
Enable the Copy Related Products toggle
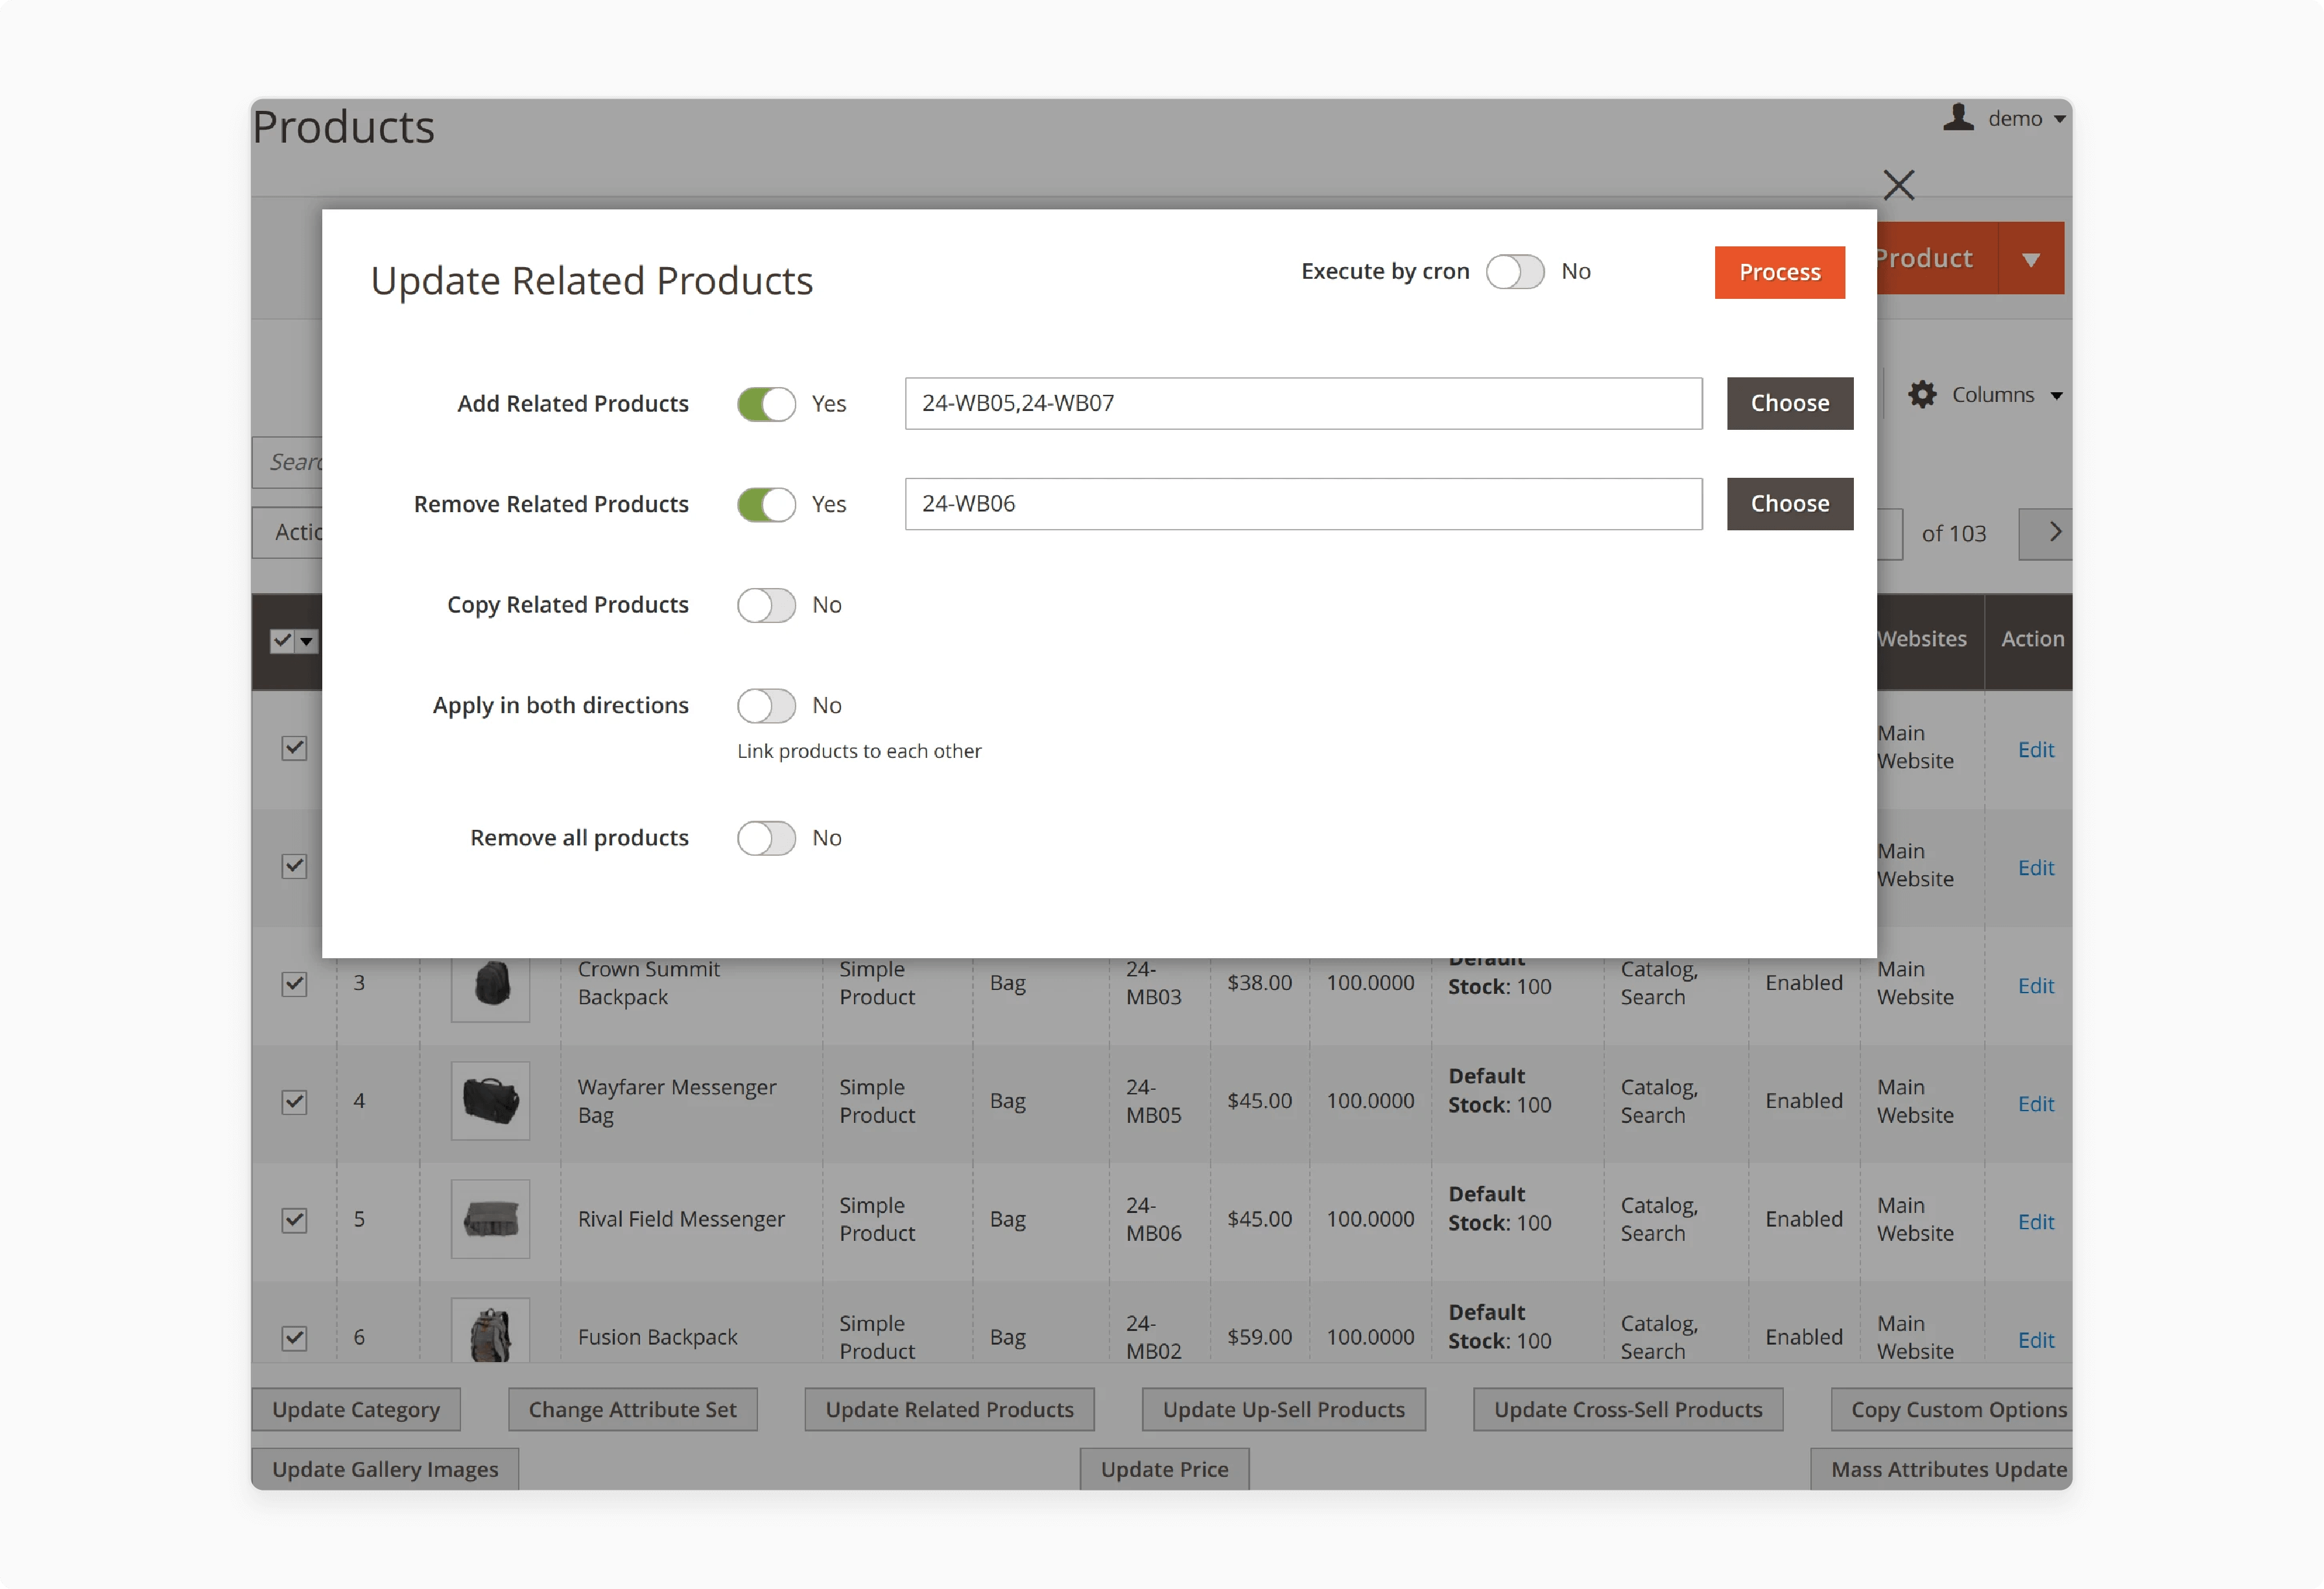pos(766,605)
